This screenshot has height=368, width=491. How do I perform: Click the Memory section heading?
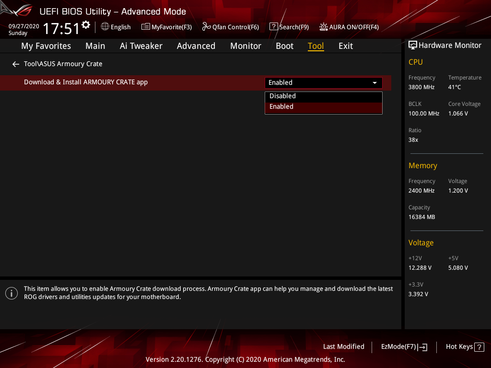point(422,165)
